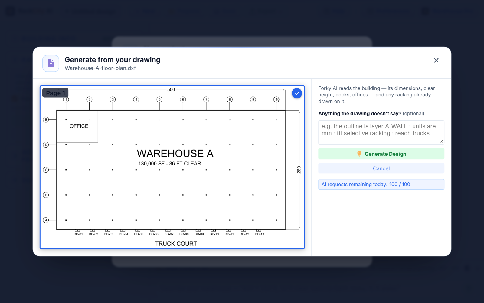Screen dimensions: 484x303
Task: Click the 500 dimension label
Action: 171,90
